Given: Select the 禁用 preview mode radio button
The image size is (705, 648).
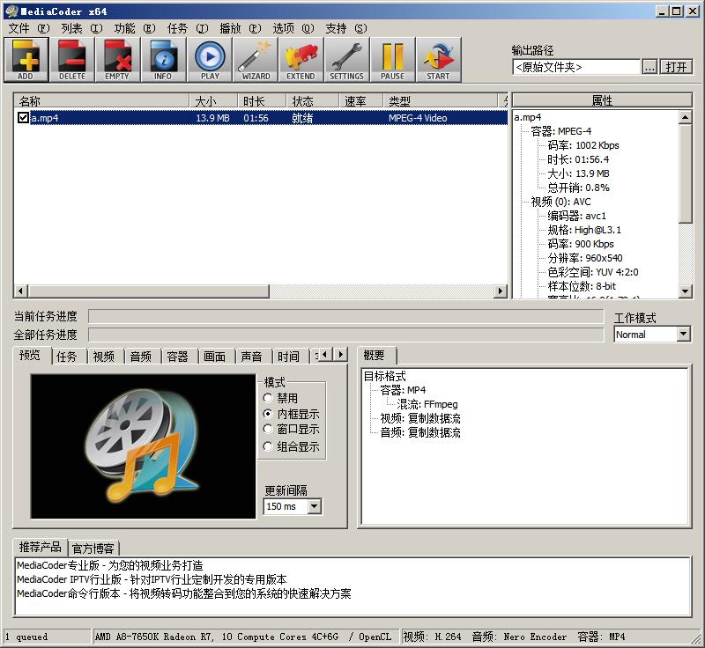Looking at the screenshot, I should (268, 398).
